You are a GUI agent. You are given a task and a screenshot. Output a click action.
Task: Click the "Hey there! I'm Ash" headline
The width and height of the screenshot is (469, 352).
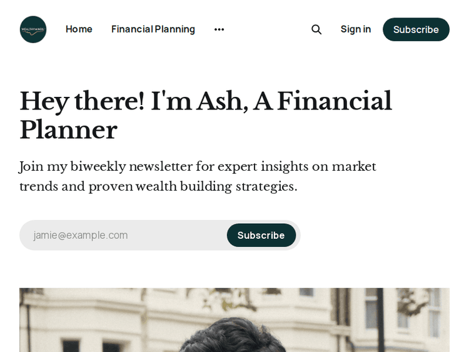[x=125, y=101]
